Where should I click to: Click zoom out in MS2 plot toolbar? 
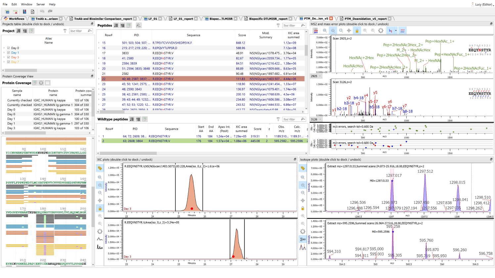point(341,30)
